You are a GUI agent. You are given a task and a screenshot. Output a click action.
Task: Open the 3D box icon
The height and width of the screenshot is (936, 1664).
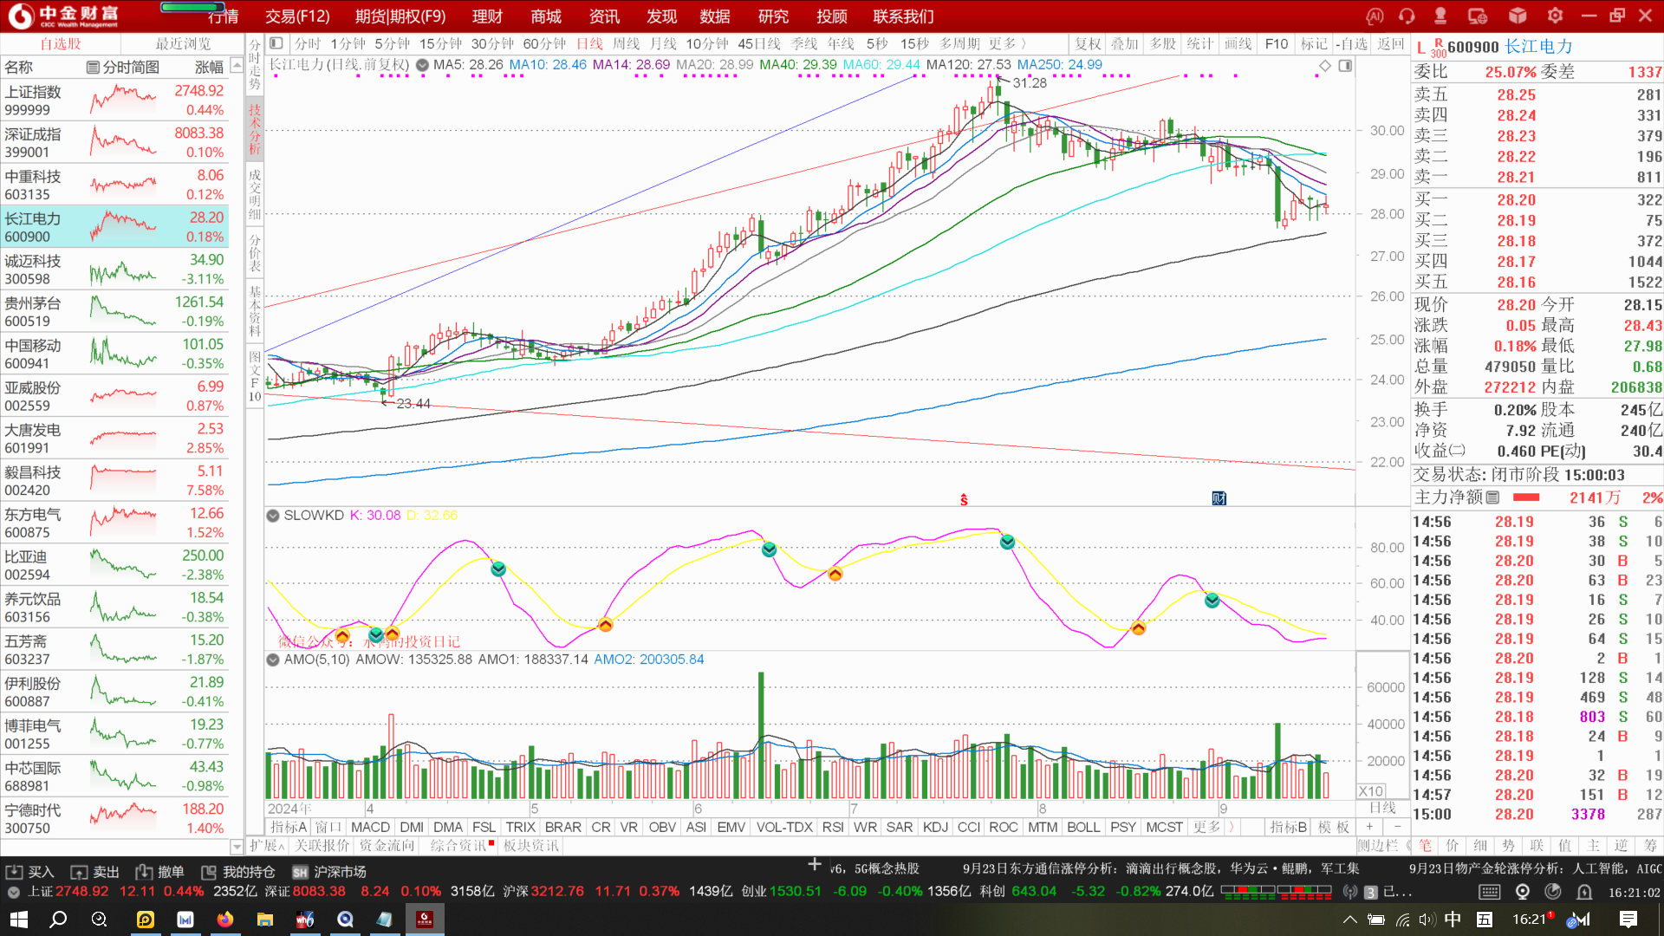click(x=1518, y=16)
